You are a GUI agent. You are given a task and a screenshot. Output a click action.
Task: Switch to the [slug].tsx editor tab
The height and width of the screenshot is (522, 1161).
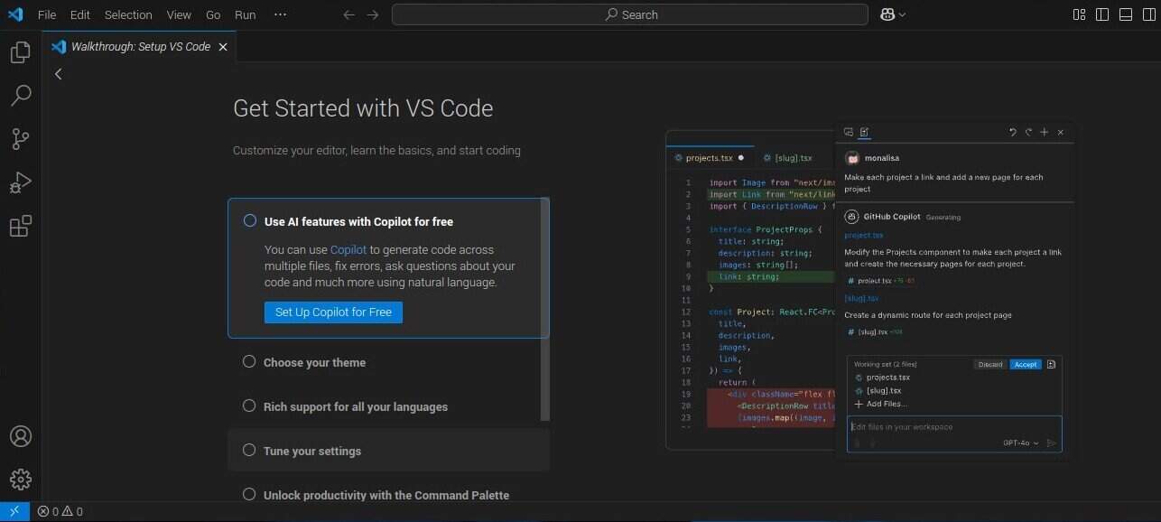pos(793,157)
